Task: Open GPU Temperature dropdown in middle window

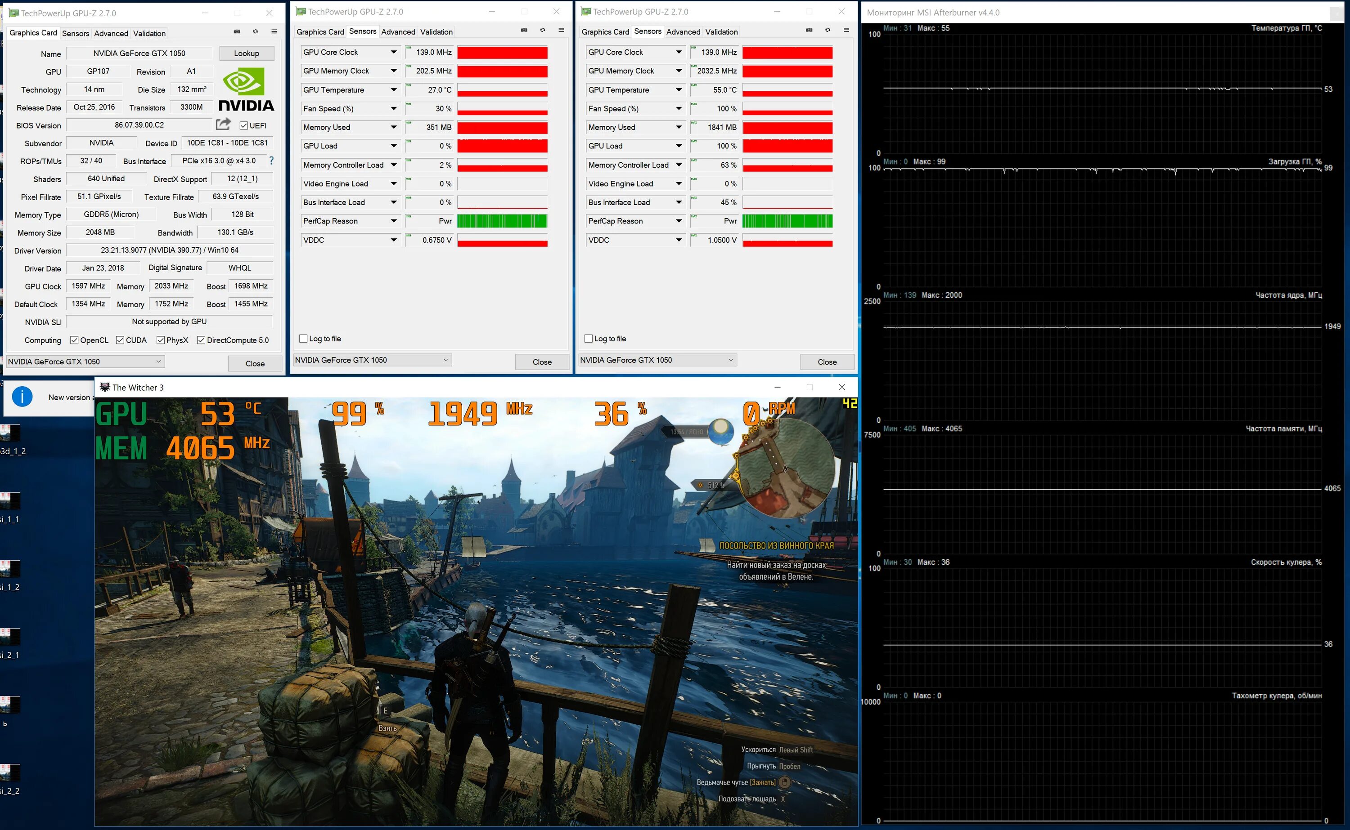Action: click(394, 90)
